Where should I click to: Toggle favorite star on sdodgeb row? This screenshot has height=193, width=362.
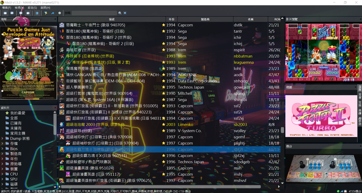(x=163, y=162)
